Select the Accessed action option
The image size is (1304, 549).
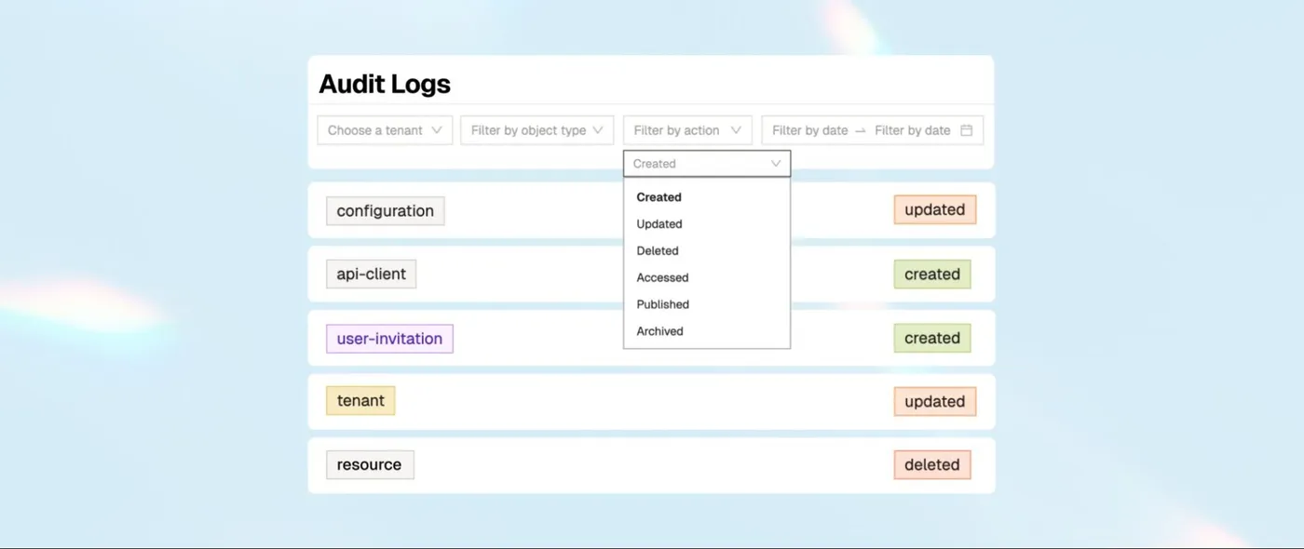point(662,277)
